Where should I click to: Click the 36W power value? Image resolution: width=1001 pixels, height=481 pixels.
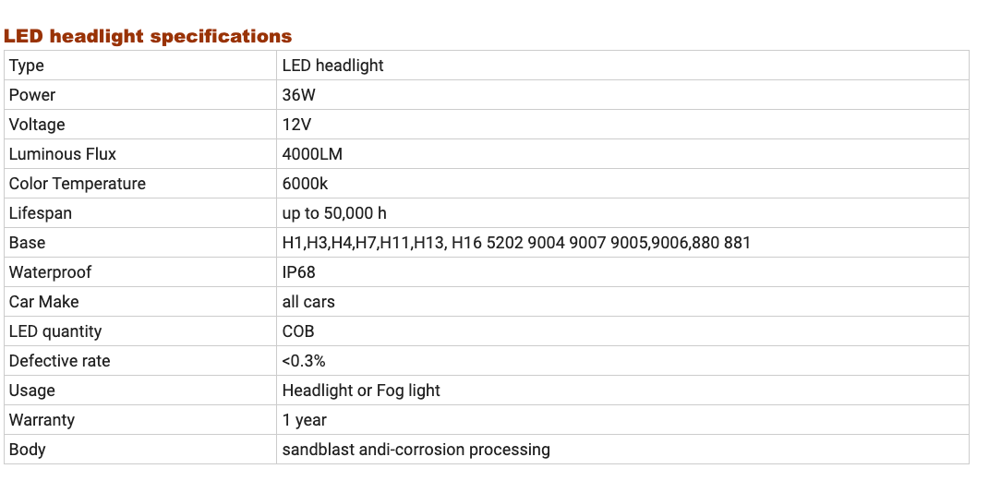(x=299, y=95)
